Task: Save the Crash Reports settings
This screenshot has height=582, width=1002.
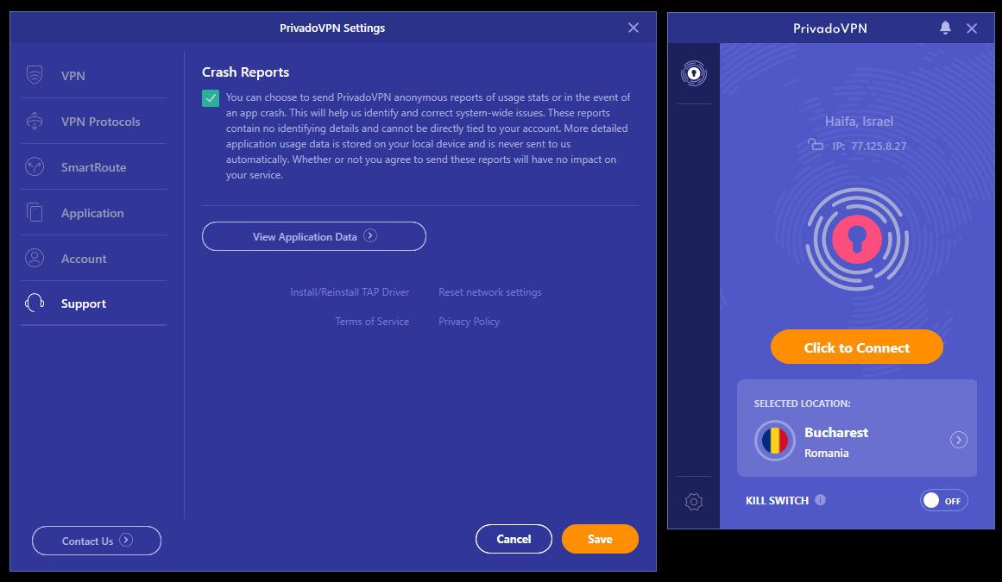Action: click(x=600, y=538)
